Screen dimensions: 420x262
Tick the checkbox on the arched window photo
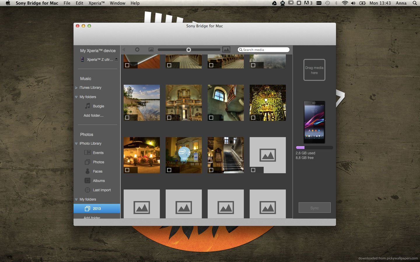pos(211,118)
